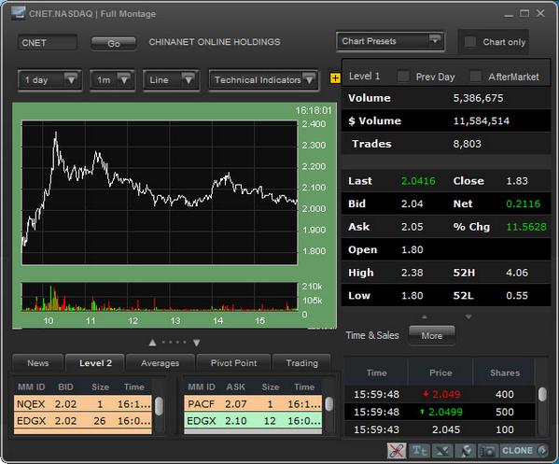Check the AfterMarket checkbox

(476, 77)
